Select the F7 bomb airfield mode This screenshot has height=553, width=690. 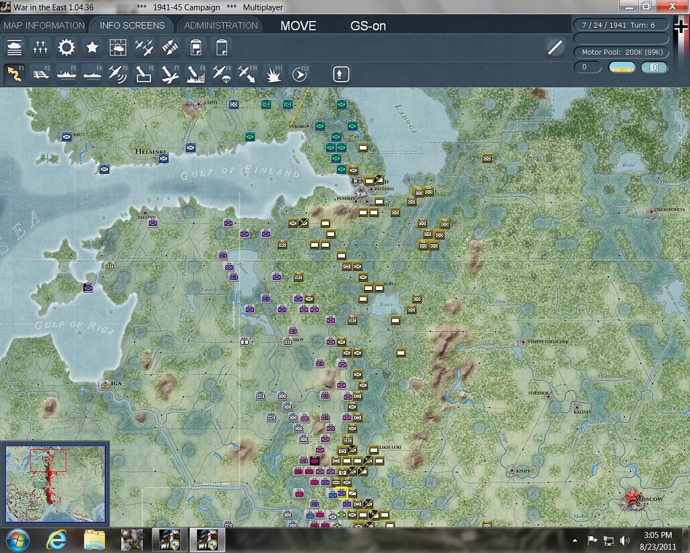click(x=170, y=74)
